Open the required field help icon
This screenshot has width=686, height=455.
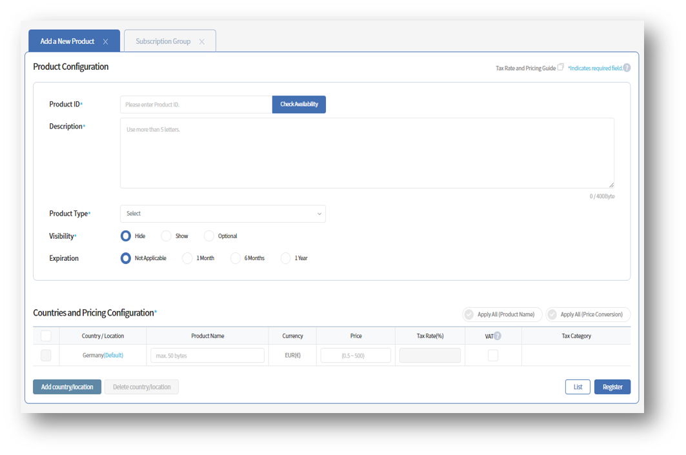coord(627,67)
